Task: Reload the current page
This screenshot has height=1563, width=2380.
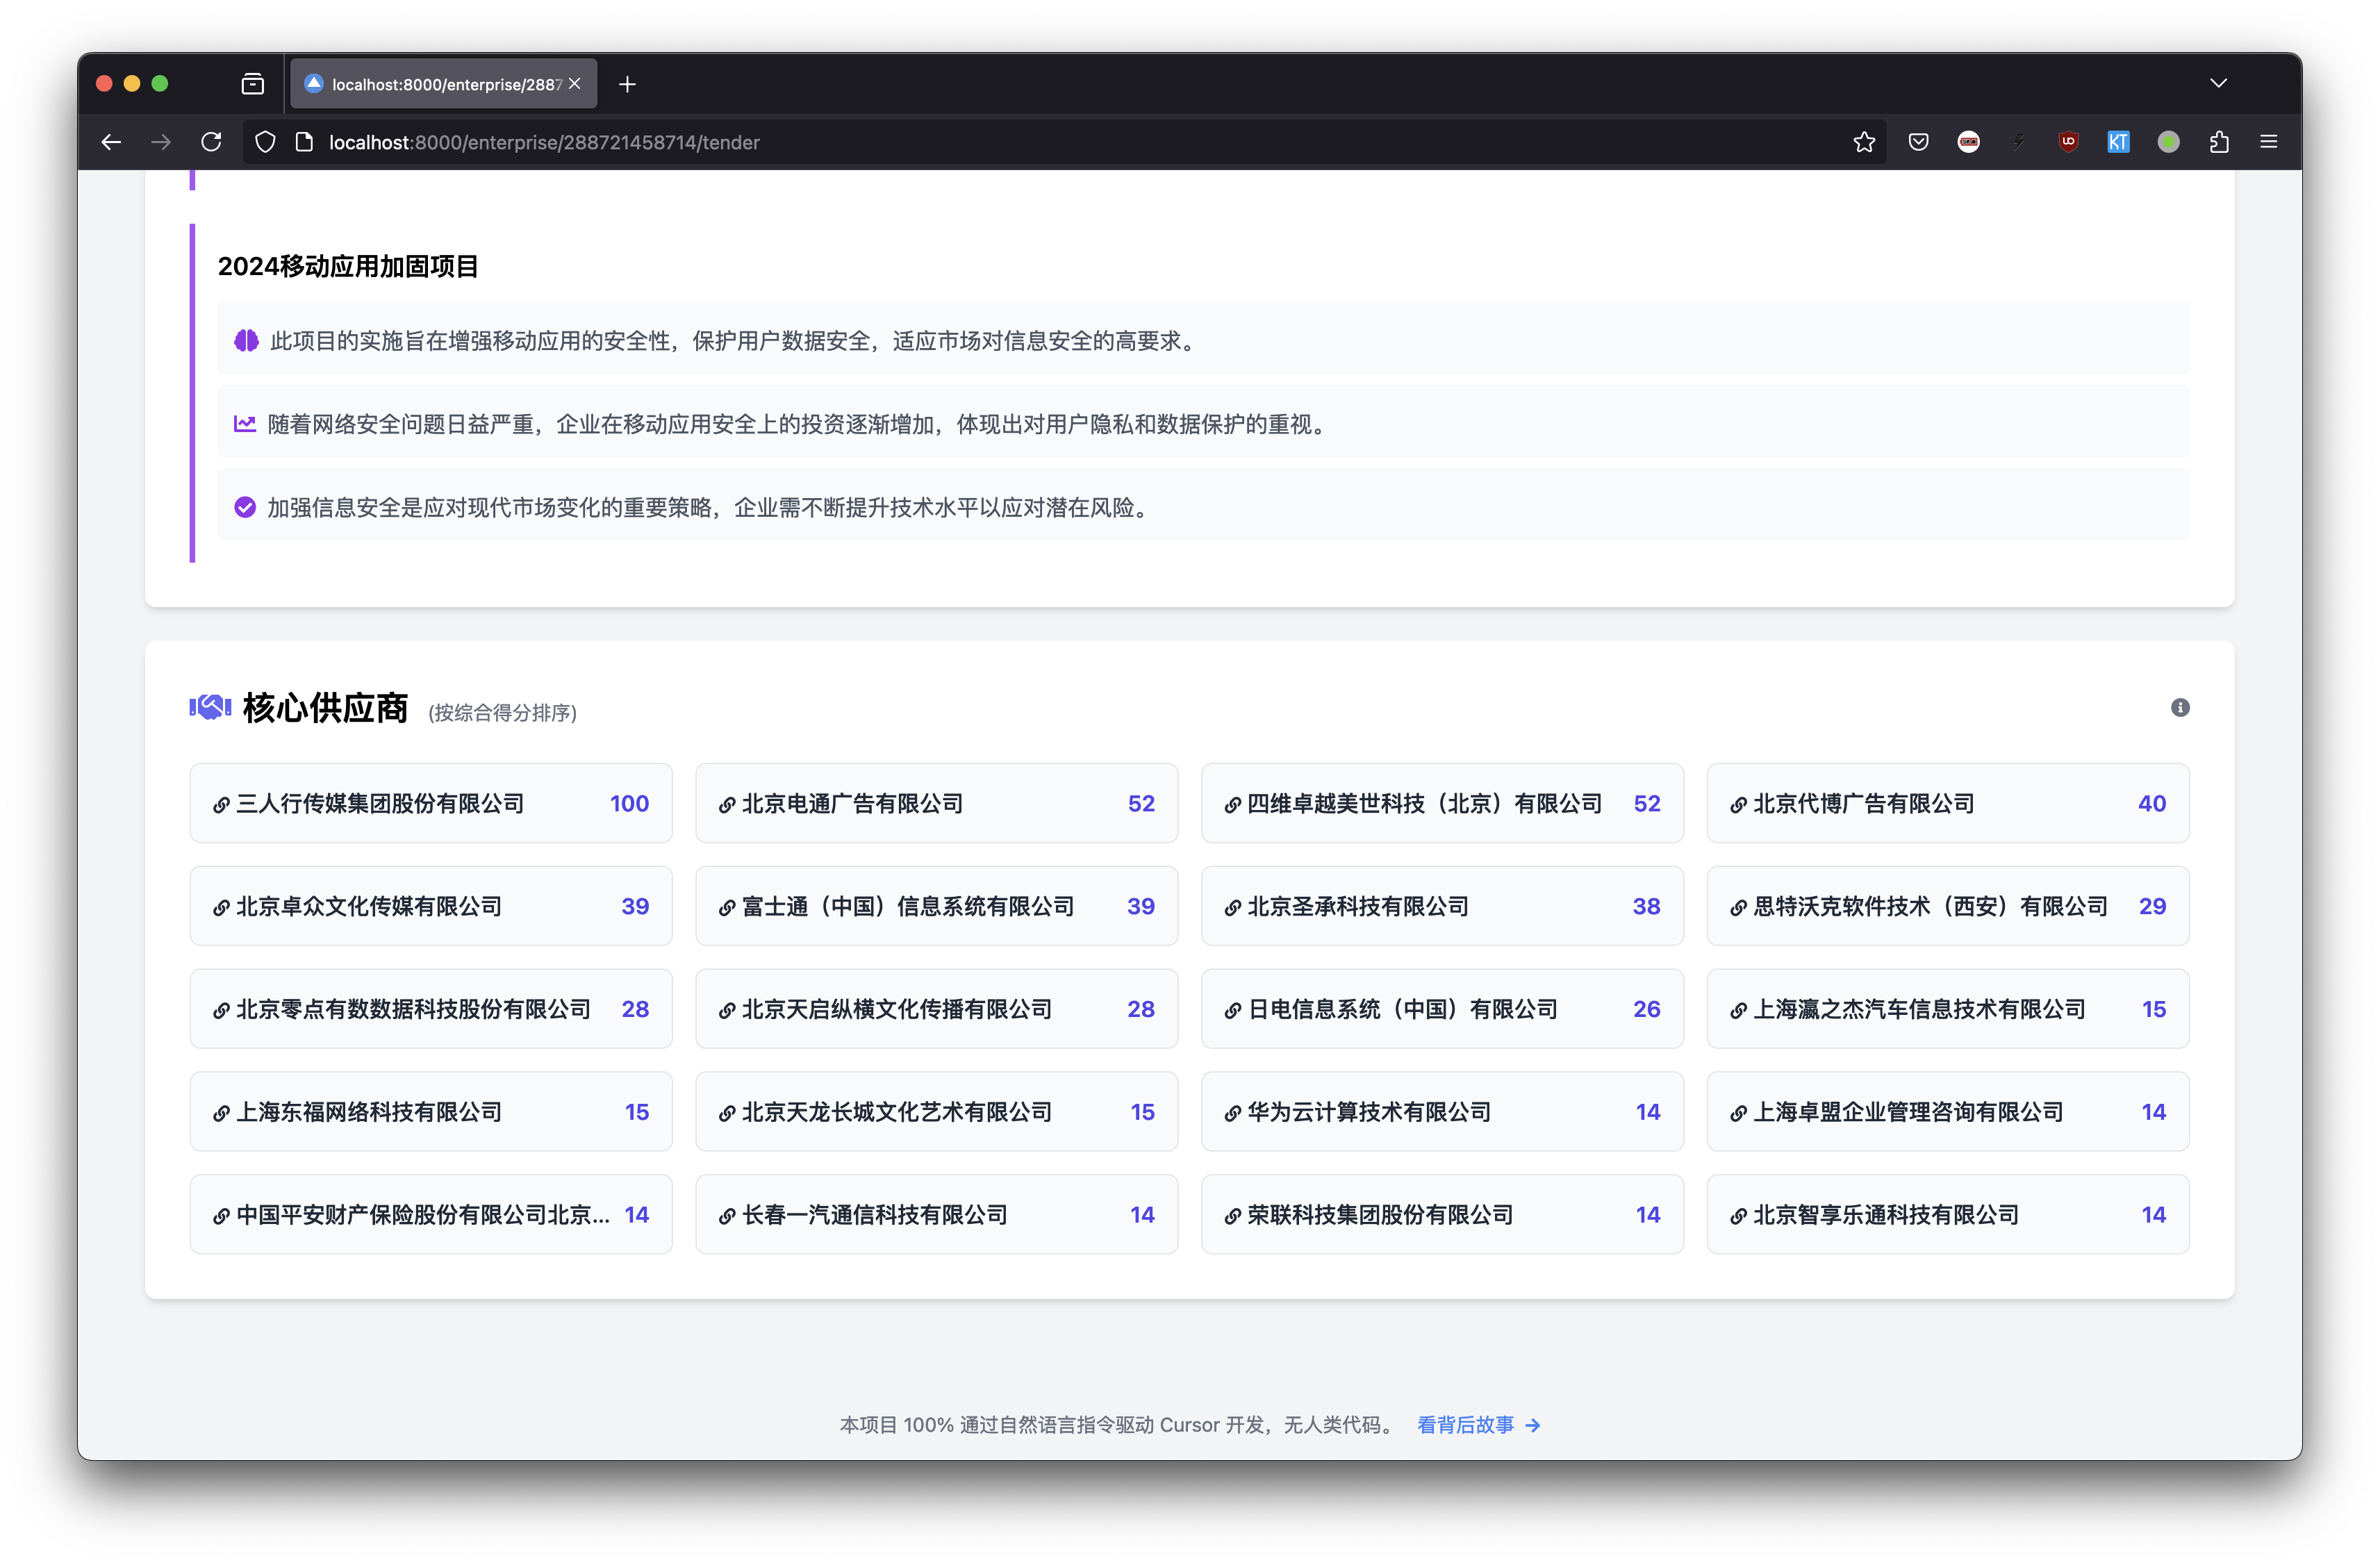Action: pyautogui.click(x=211, y=142)
